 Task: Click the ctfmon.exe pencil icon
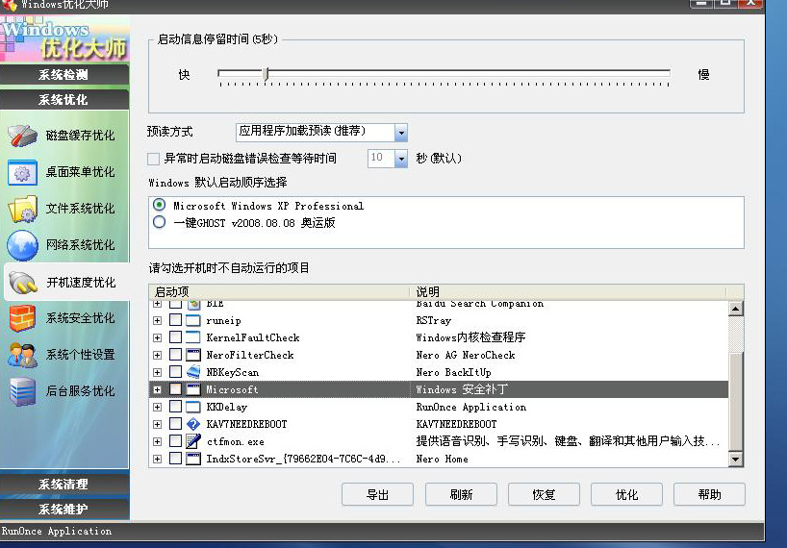click(193, 441)
